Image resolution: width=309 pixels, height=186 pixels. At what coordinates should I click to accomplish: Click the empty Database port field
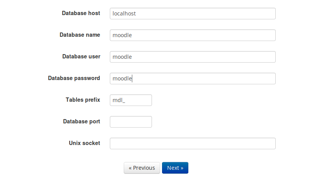point(131,122)
